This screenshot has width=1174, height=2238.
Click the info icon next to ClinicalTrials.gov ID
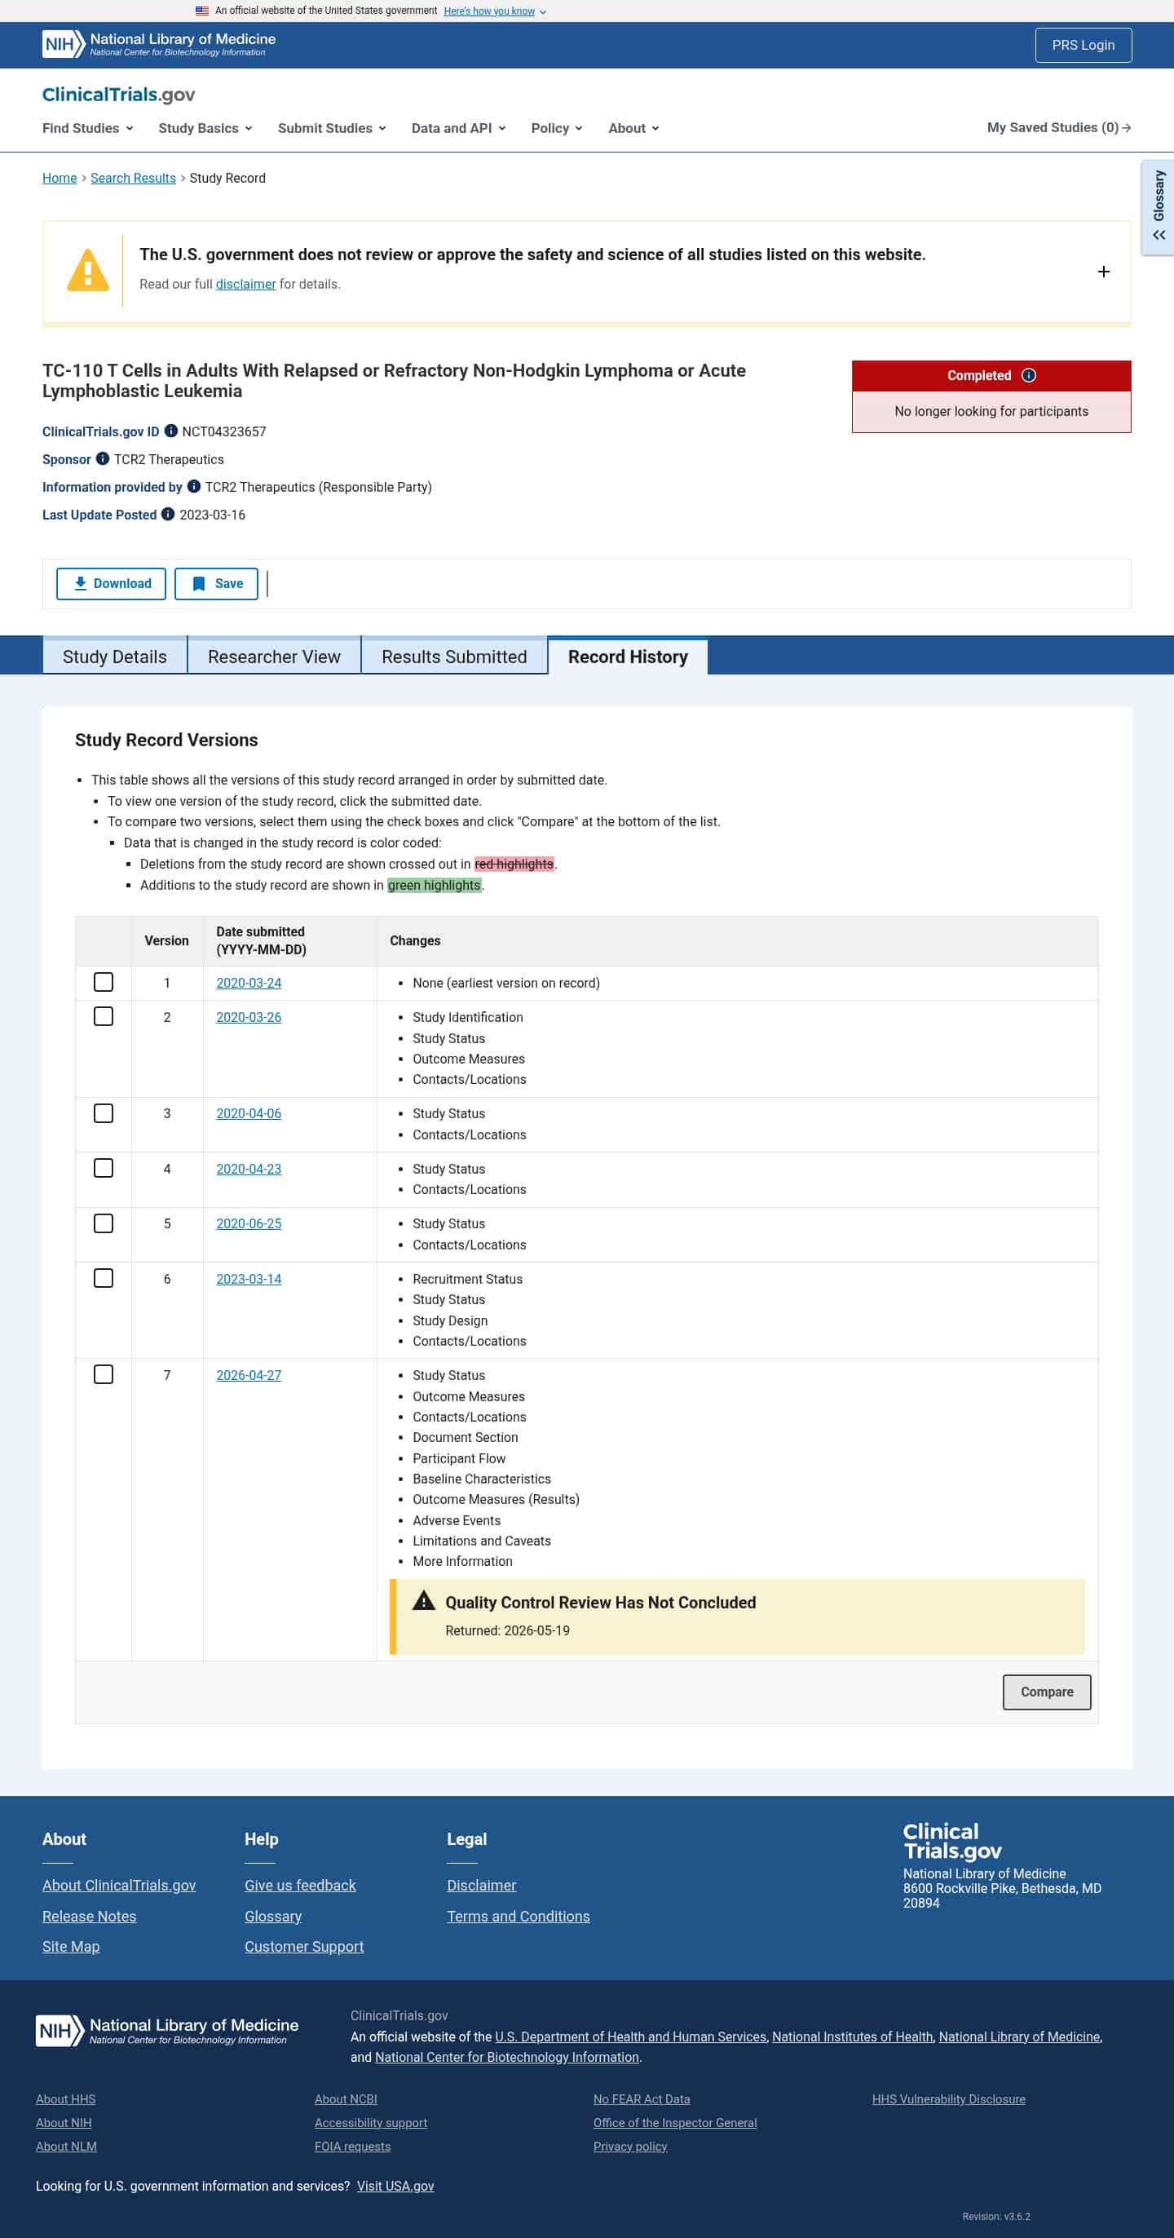[x=171, y=431]
